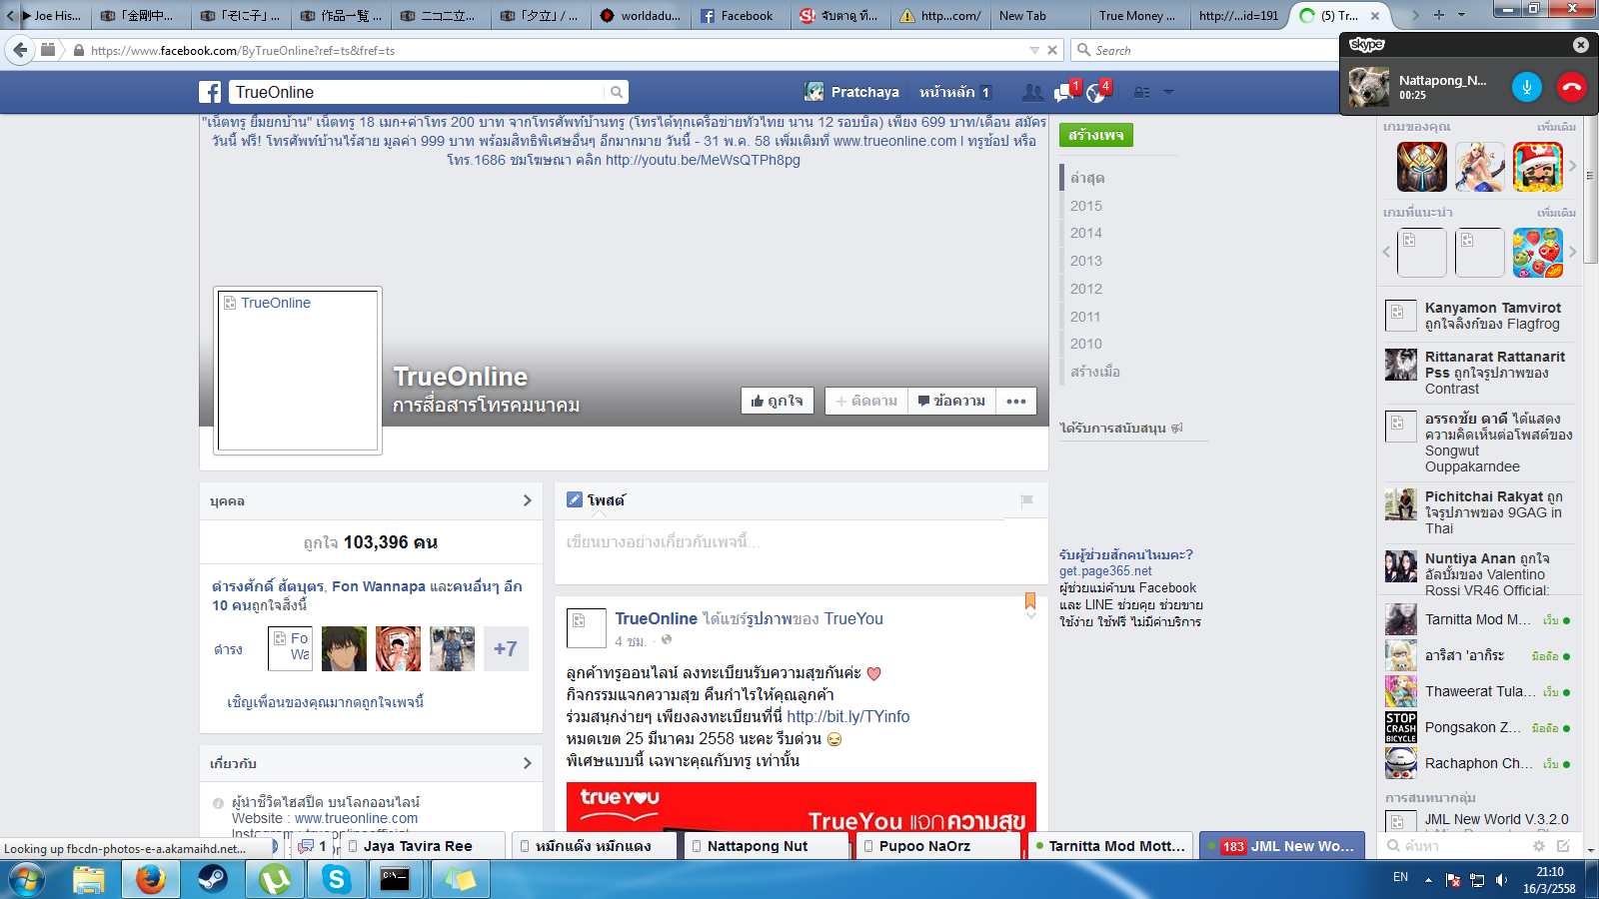Switch to the New Tab browser tab
Viewport: 1599px width, 899px height.
(x=1040, y=16)
